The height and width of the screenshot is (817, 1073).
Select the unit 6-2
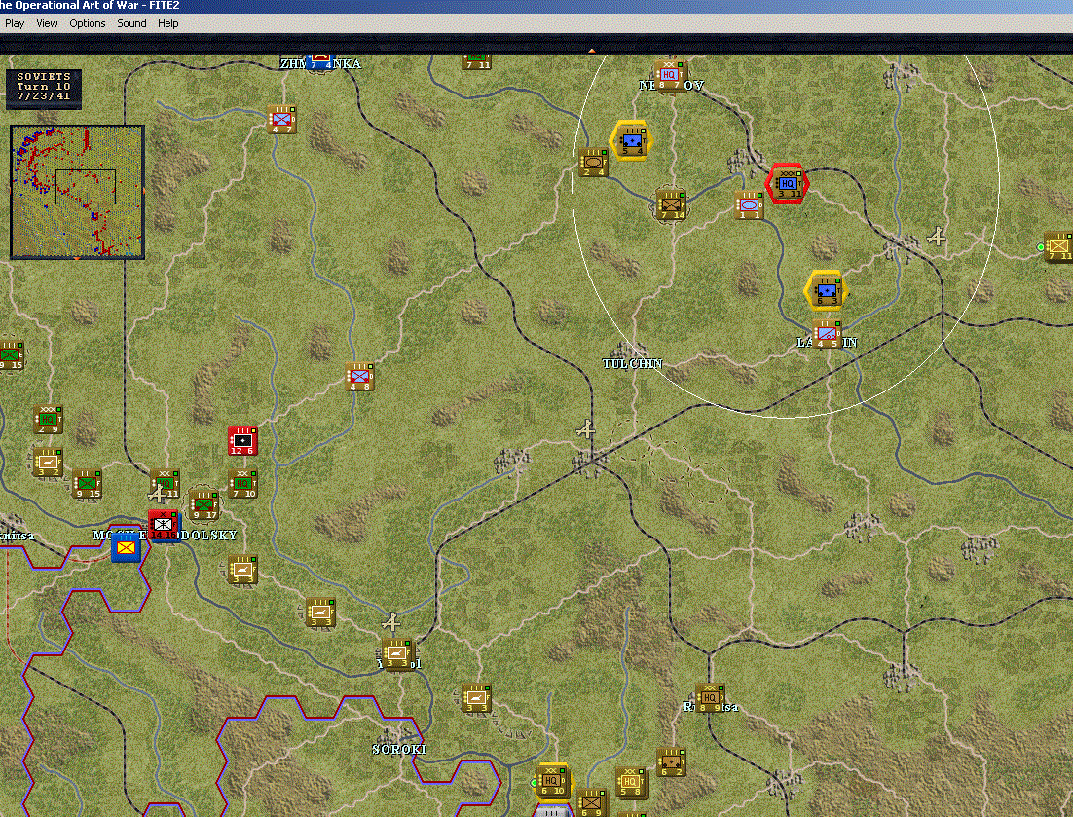pyautogui.click(x=671, y=761)
